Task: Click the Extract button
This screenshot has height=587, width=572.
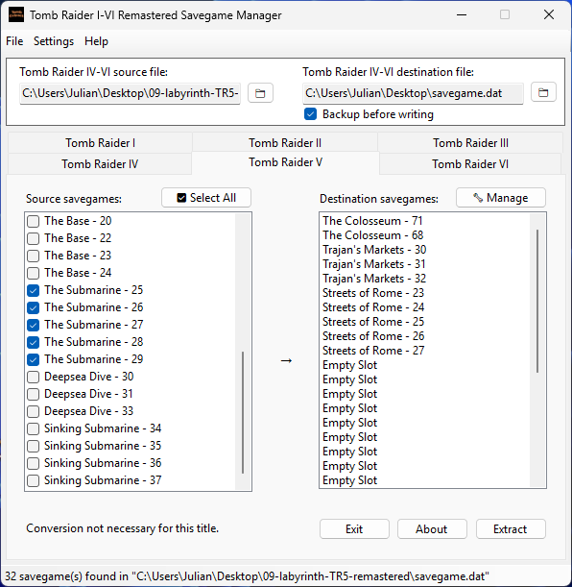Action: coord(511,529)
